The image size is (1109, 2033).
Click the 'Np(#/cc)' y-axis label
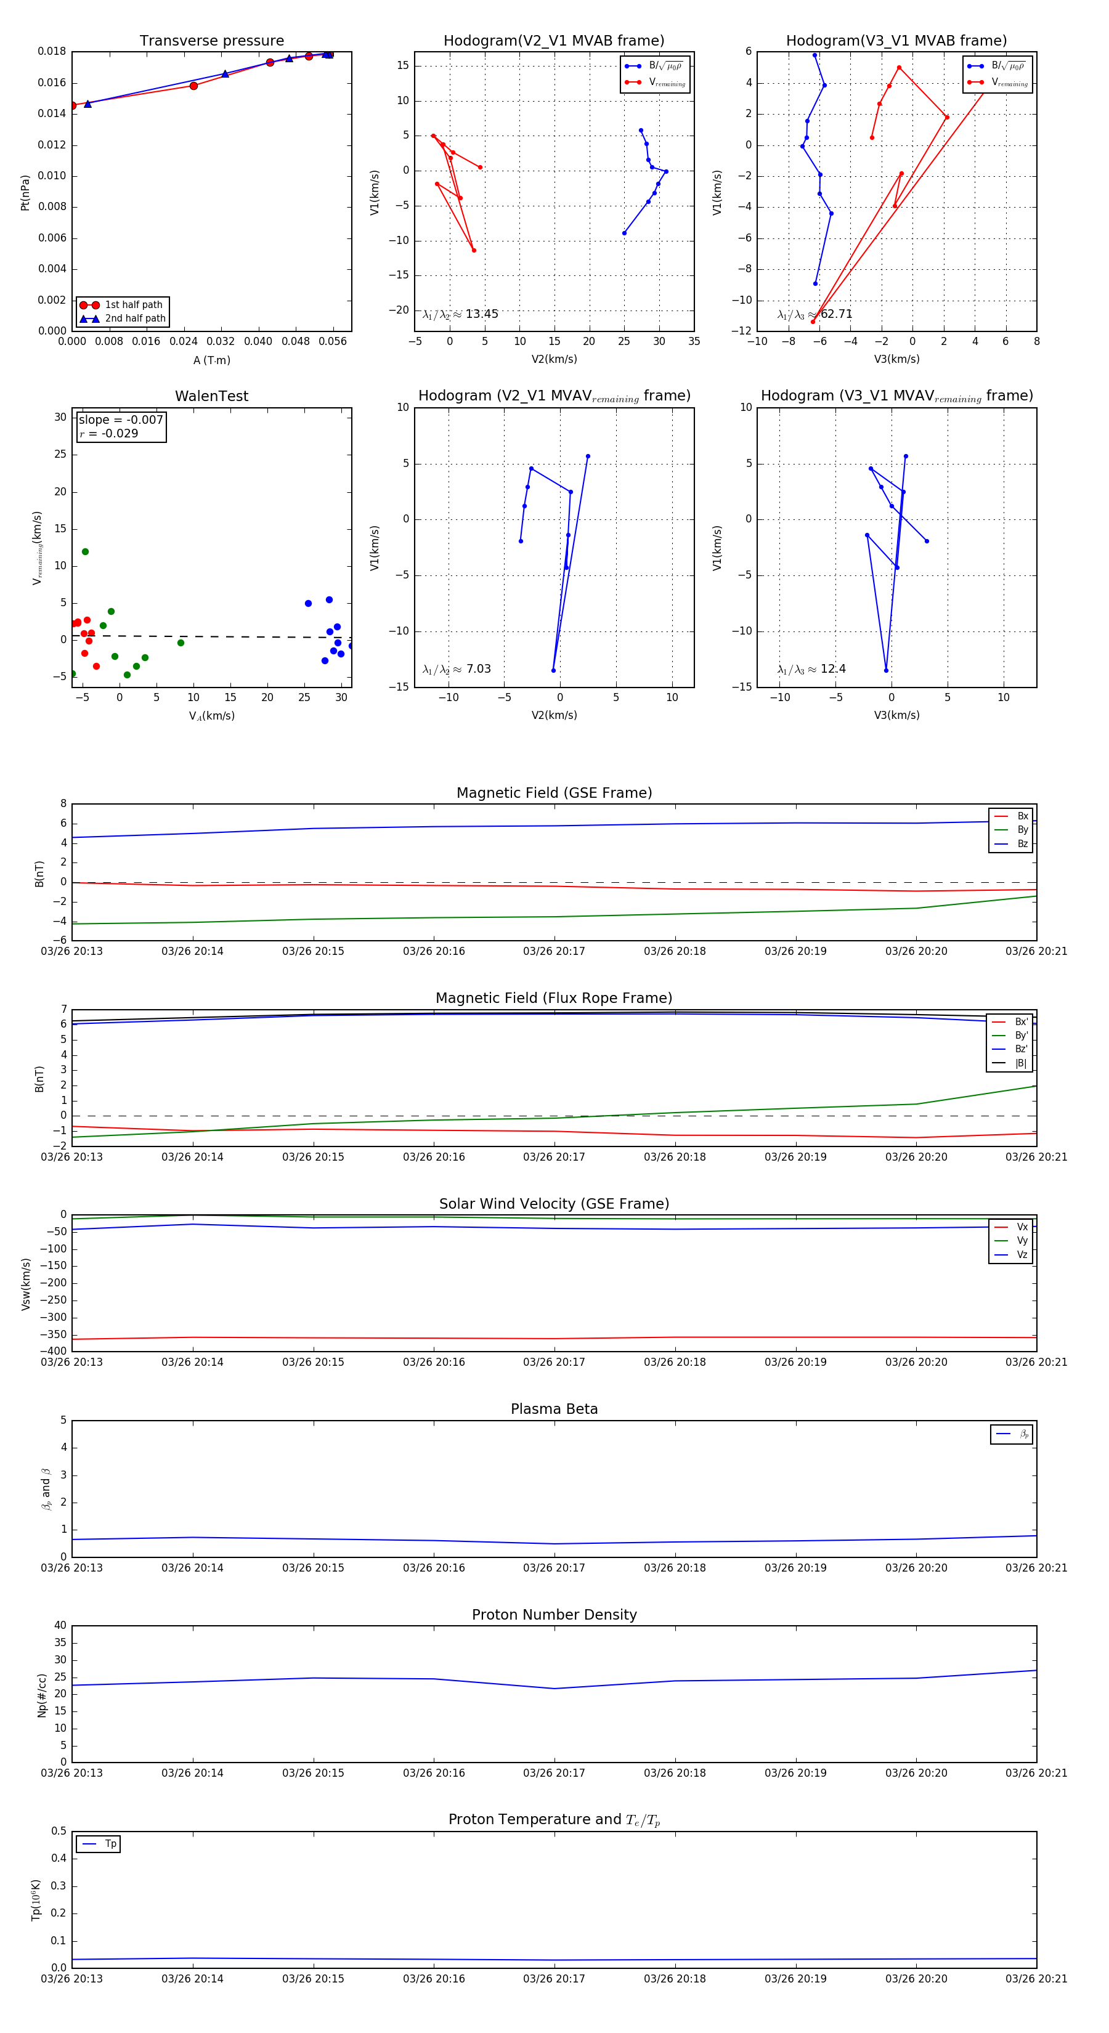(x=43, y=1694)
